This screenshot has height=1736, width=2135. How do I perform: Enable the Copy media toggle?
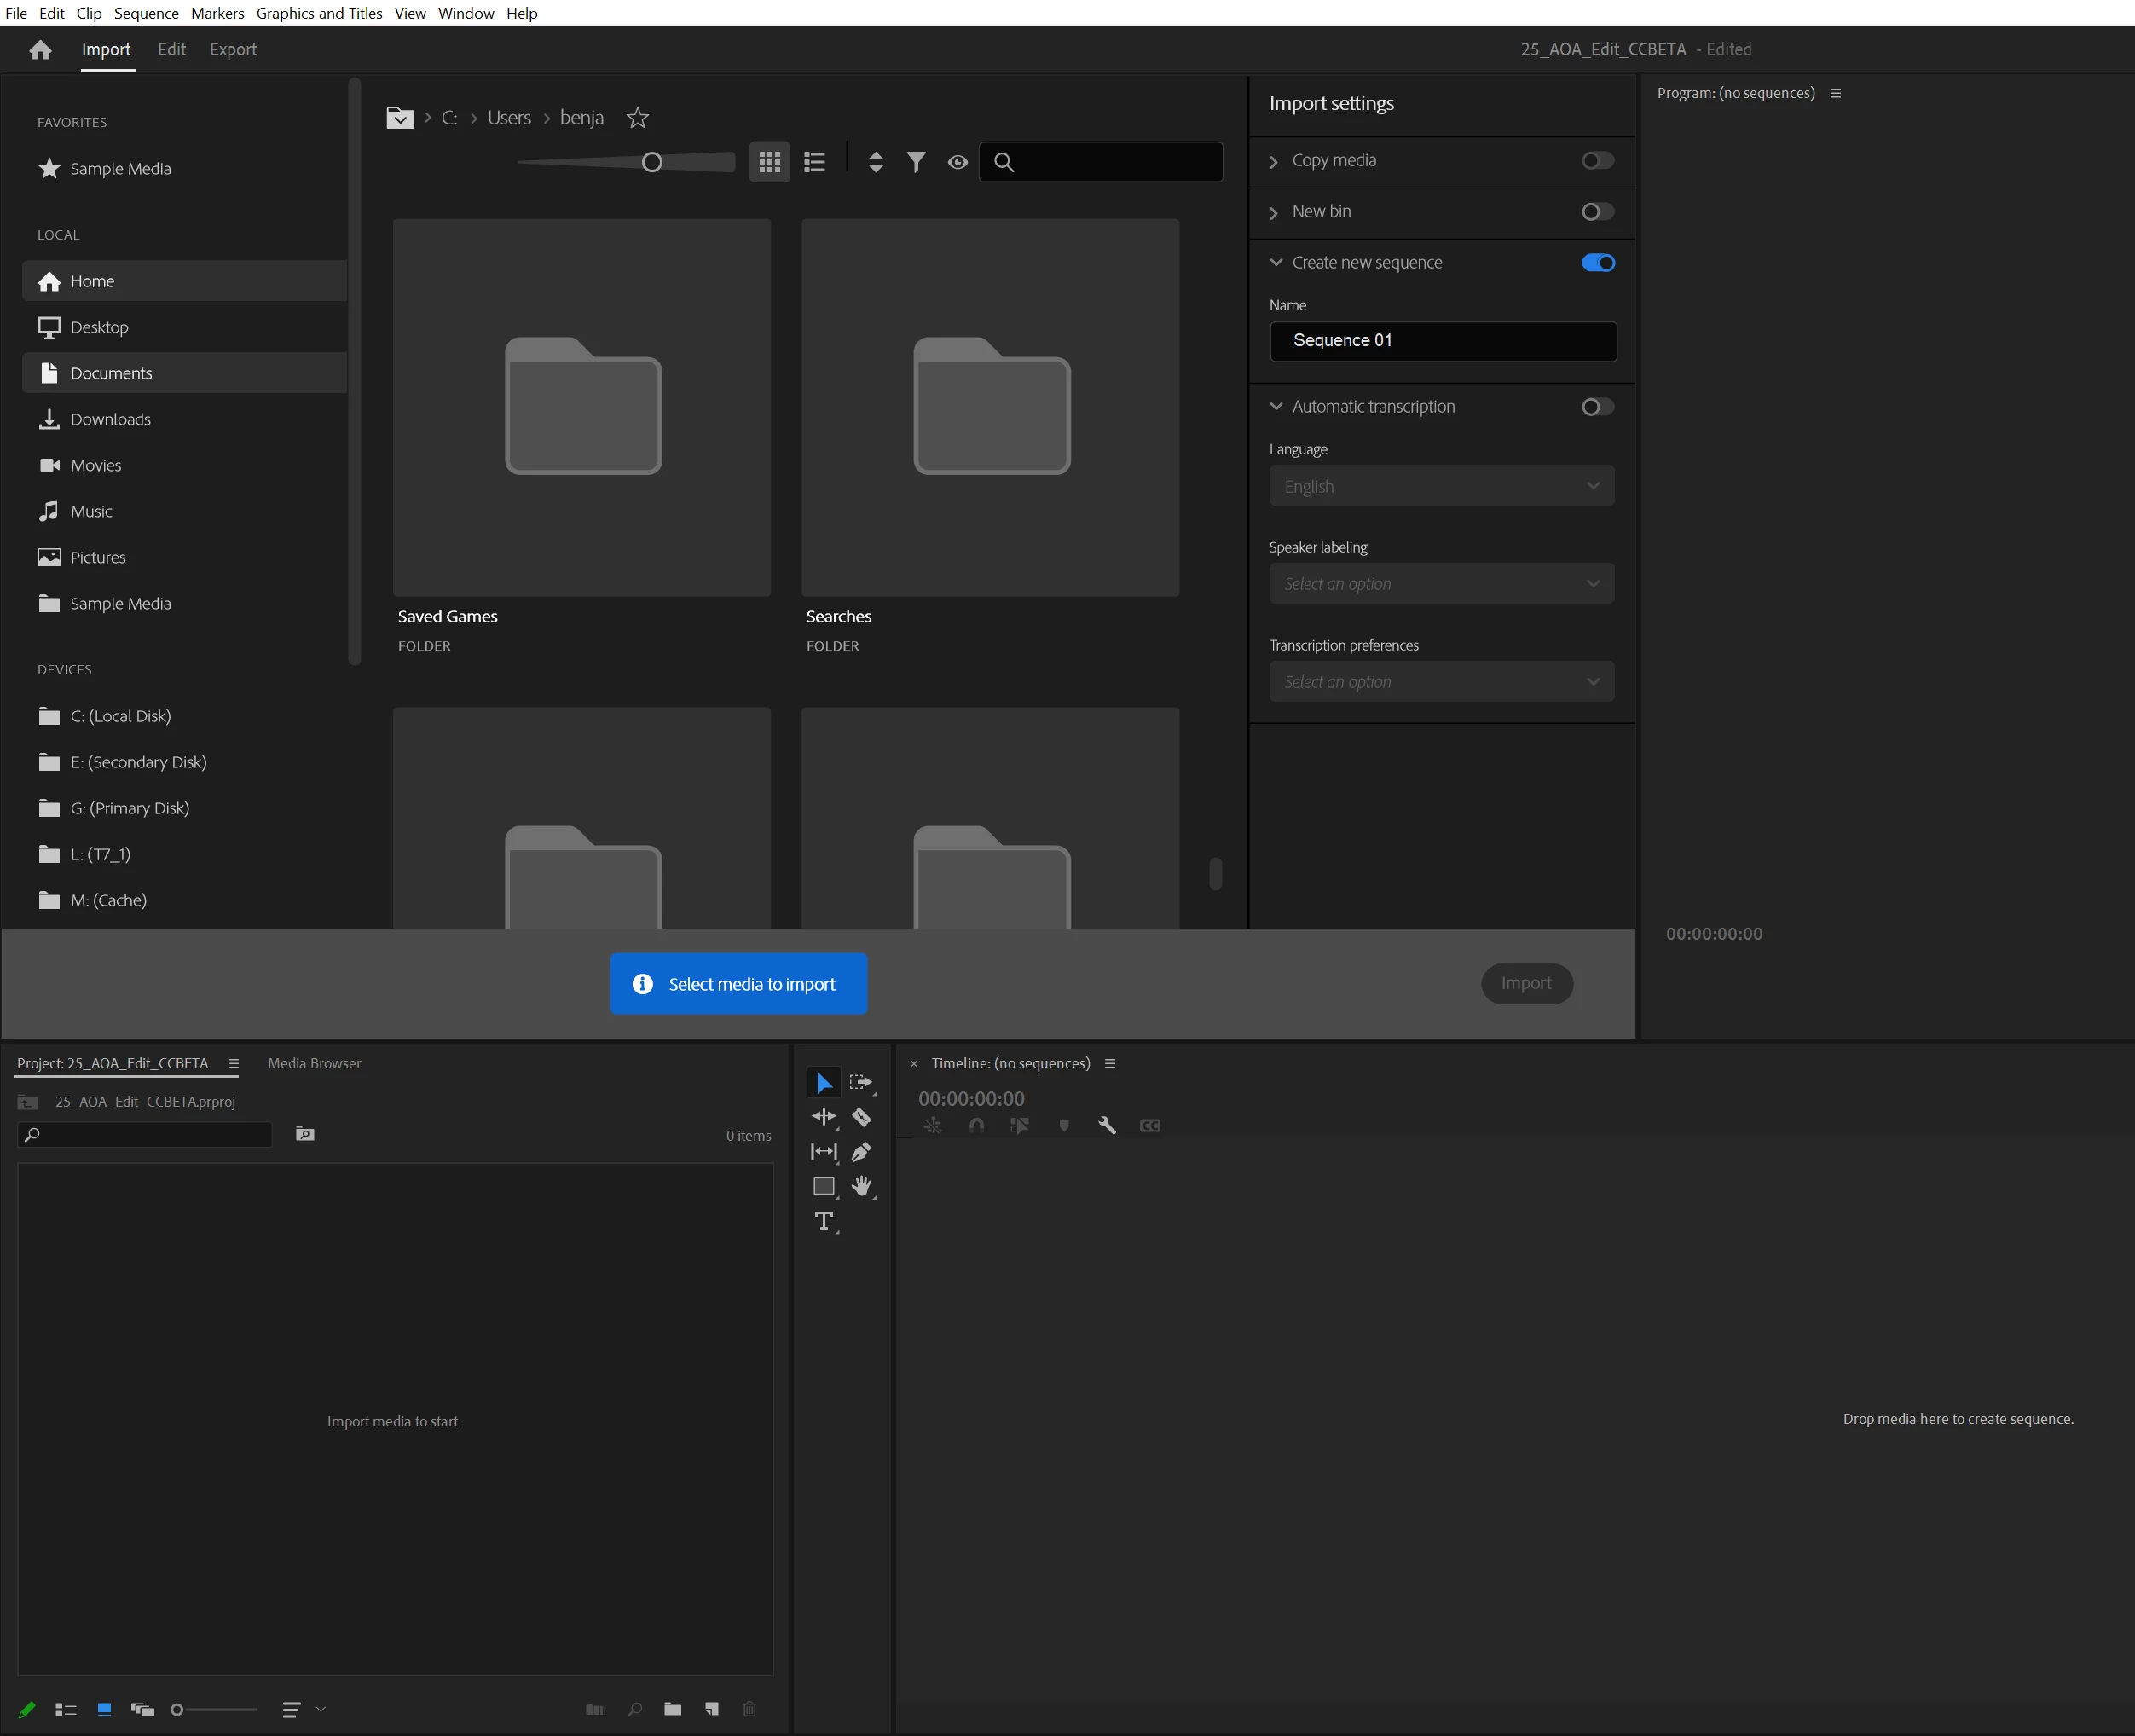(x=1597, y=161)
